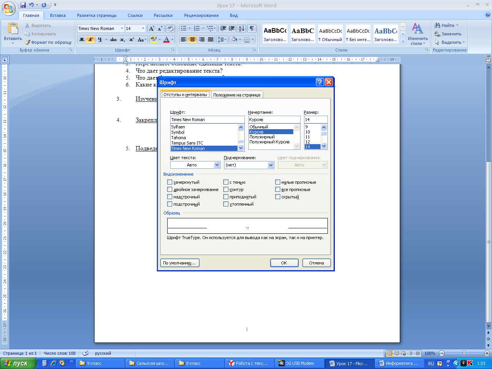The image size is (492, 369).
Task: Open the ribbon font name dropdown
Action: [122, 28]
